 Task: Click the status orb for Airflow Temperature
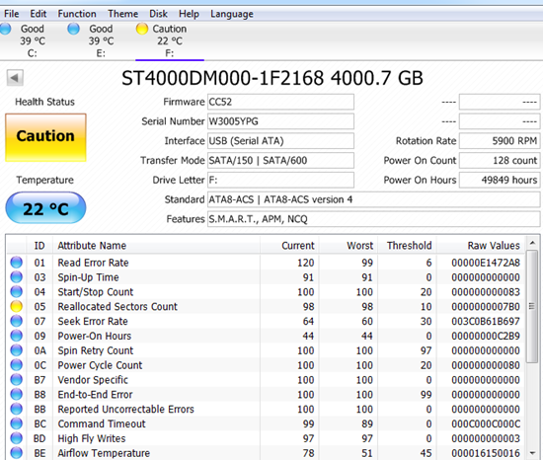(16, 453)
